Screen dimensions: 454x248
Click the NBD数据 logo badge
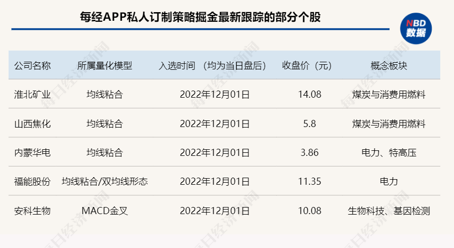tap(416, 28)
